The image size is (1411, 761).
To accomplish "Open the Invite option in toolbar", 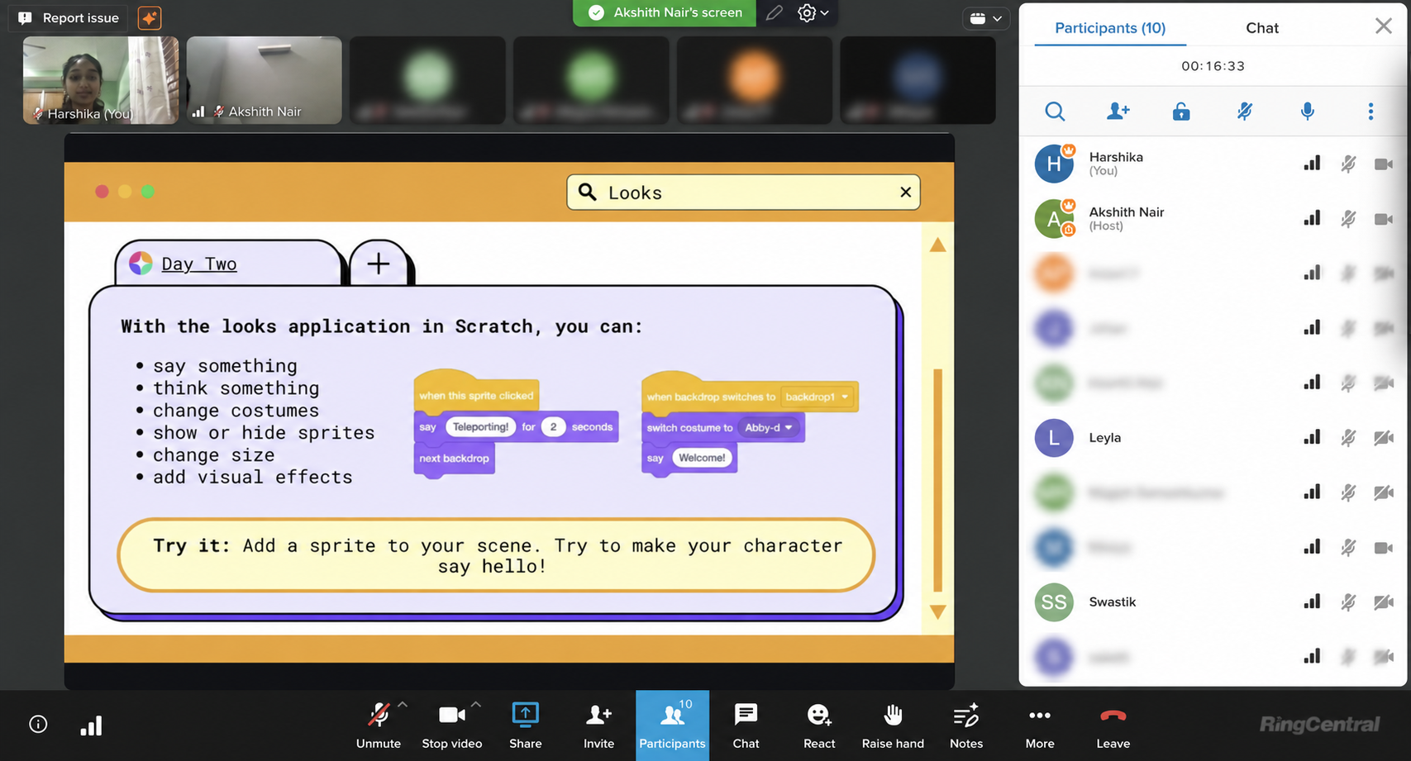I will pyautogui.click(x=598, y=725).
